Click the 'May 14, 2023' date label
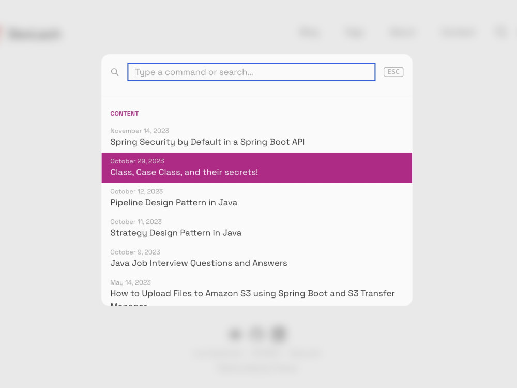 point(131,282)
